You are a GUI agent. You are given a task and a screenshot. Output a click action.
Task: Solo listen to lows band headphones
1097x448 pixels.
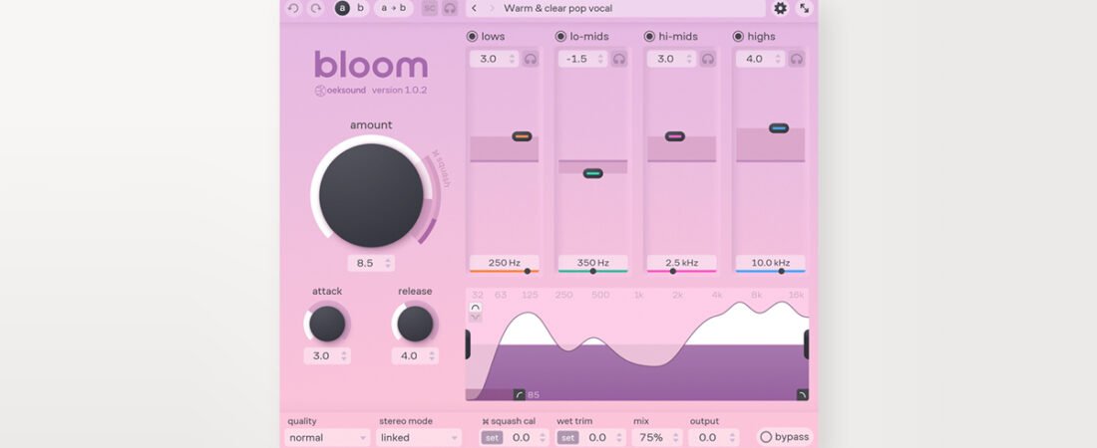point(531,59)
